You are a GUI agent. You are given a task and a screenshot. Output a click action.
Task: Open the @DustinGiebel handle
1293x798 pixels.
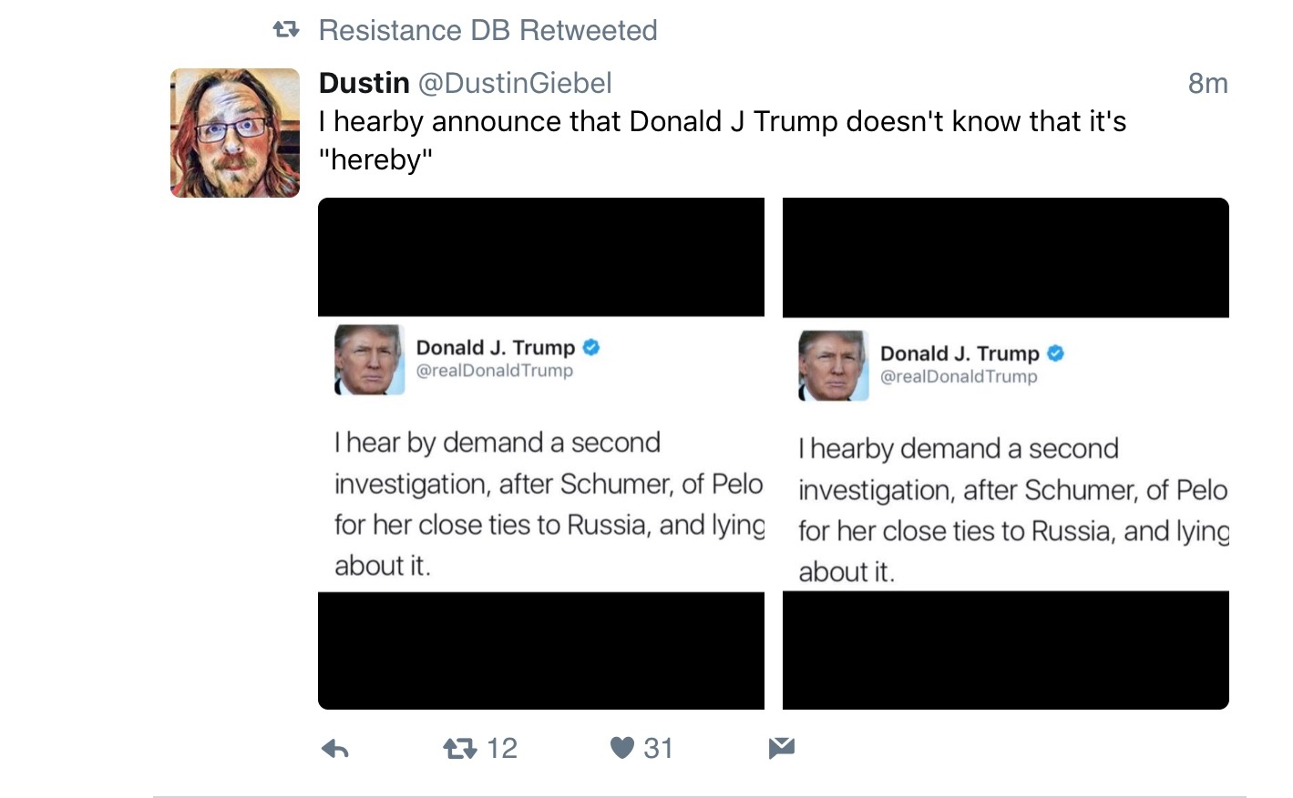coord(515,83)
